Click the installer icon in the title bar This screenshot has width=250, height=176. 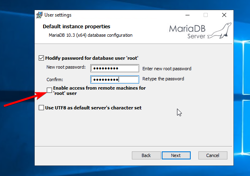point(39,15)
